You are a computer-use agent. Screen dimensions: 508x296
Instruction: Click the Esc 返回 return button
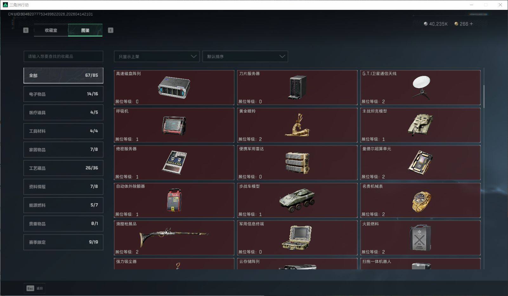[x=34, y=288]
